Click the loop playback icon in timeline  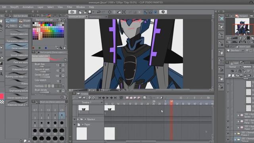click(x=121, y=98)
